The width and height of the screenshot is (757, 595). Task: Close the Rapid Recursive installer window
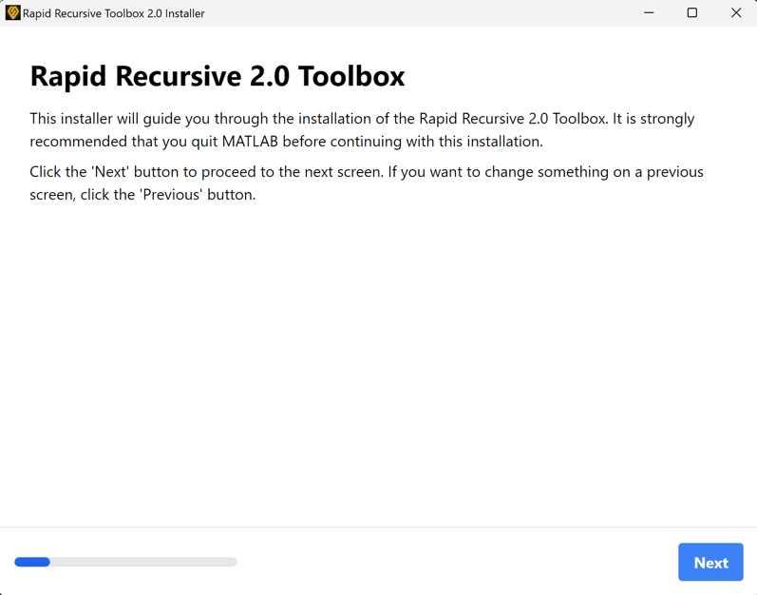pyautogui.click(x=735, y=12)
